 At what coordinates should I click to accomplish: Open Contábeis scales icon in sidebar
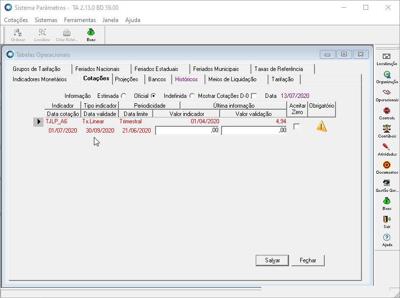tap(387, 132)
